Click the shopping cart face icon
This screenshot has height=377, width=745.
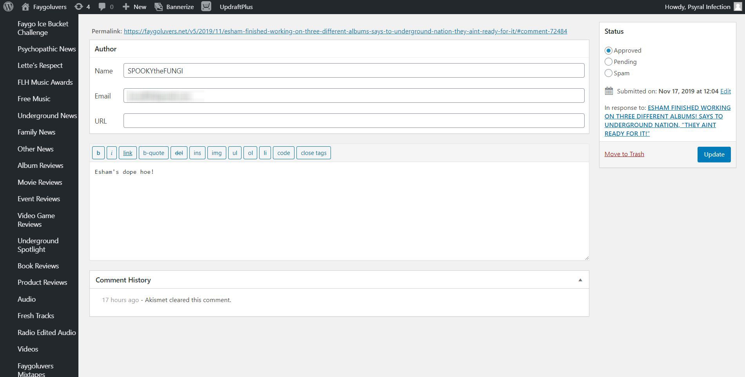(206, 6)
